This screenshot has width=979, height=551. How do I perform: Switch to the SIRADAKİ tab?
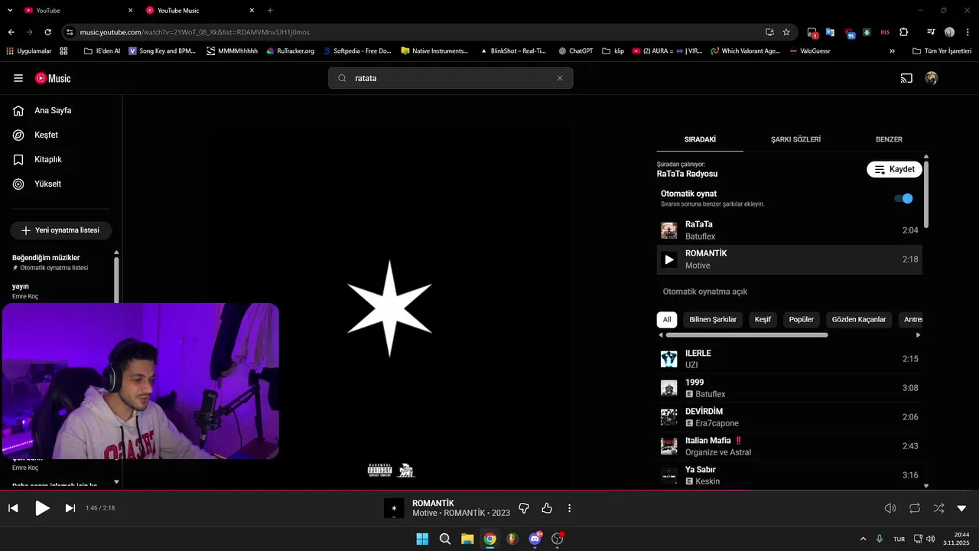coord(700,139)
